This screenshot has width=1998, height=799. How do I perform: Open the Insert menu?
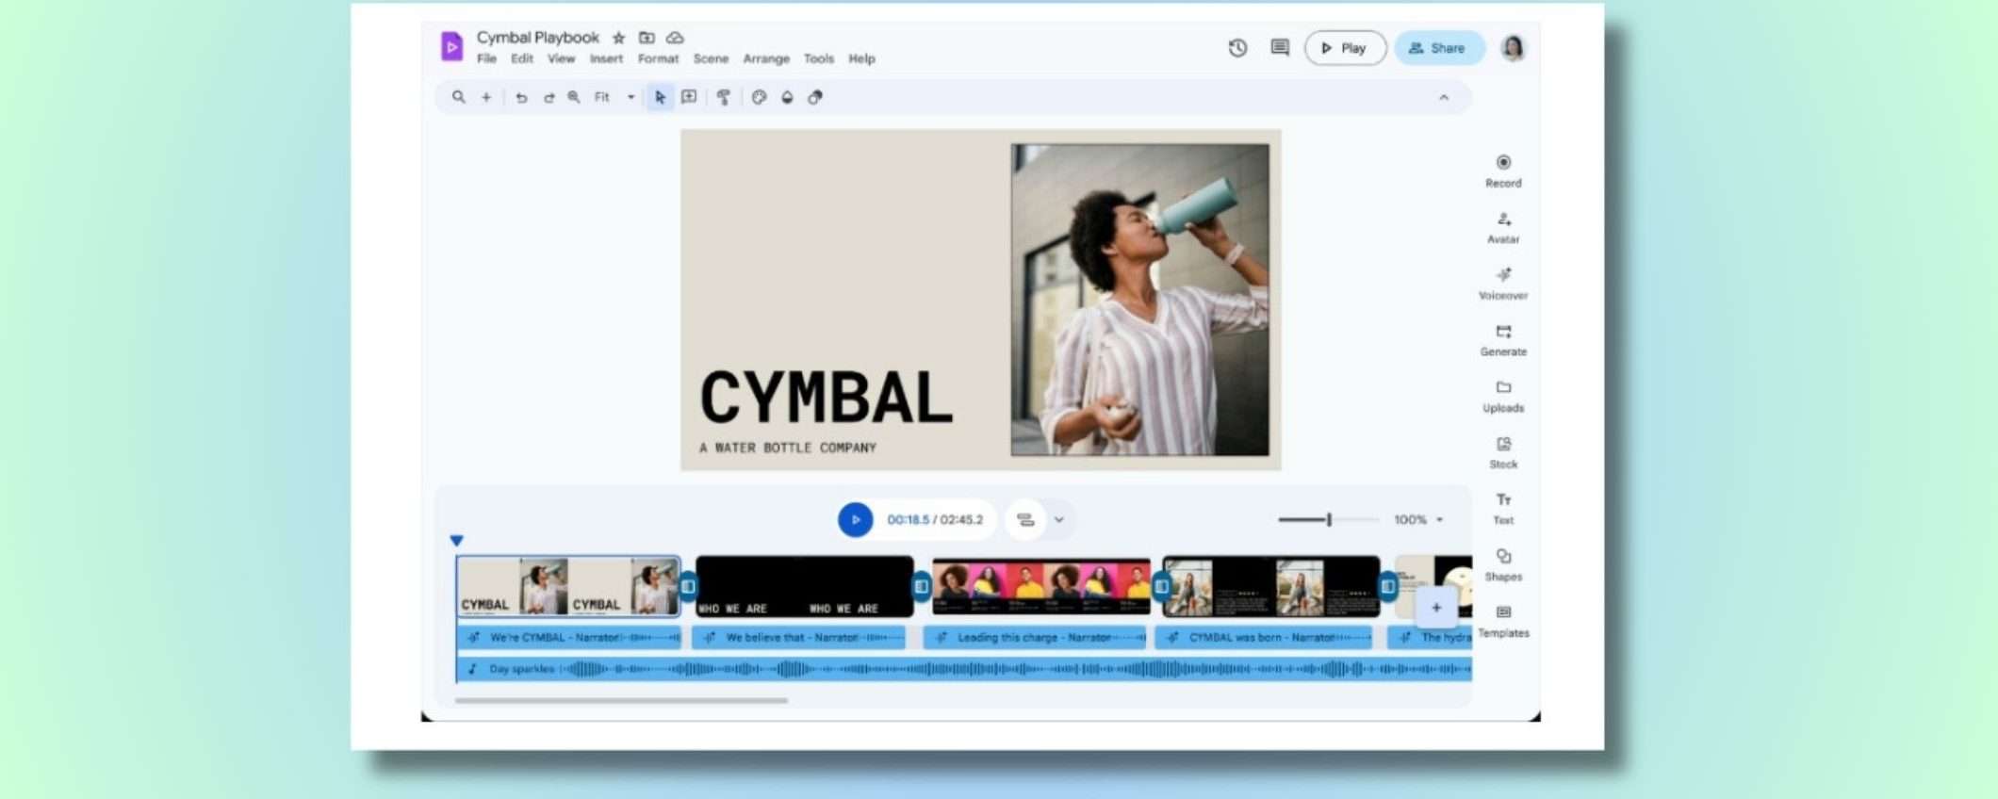tap(606, 58)
